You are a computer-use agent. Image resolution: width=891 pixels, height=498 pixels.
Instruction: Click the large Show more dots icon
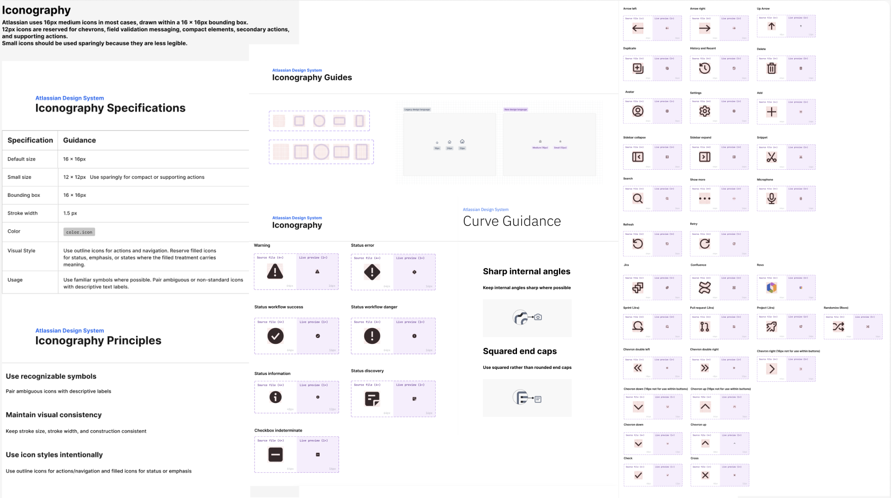pos(705,199)
